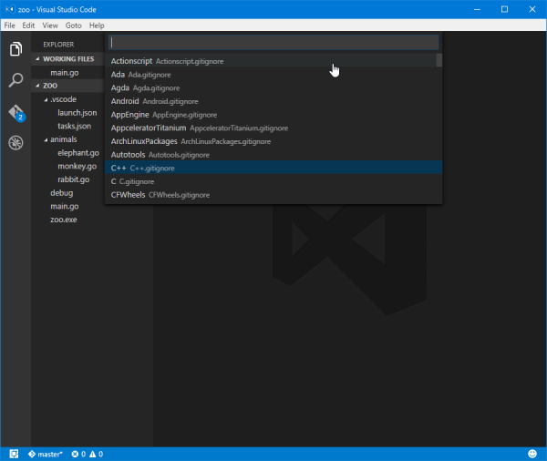The image size is (547, 461).
Task: Select the Android gitignore entry
Action: pyautogui.click(x=273, y=101)
